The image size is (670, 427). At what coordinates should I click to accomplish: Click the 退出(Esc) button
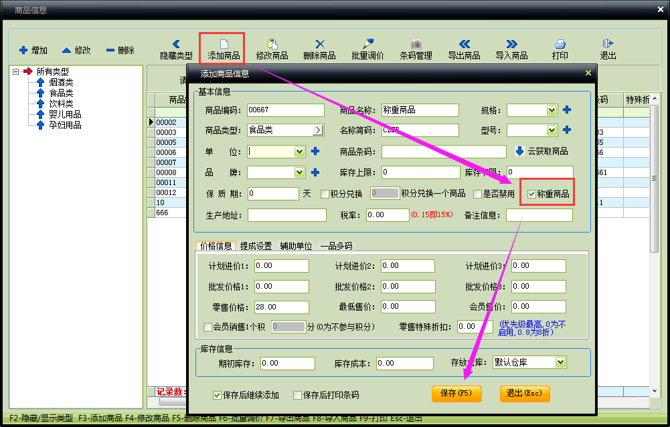click(524, 394)
